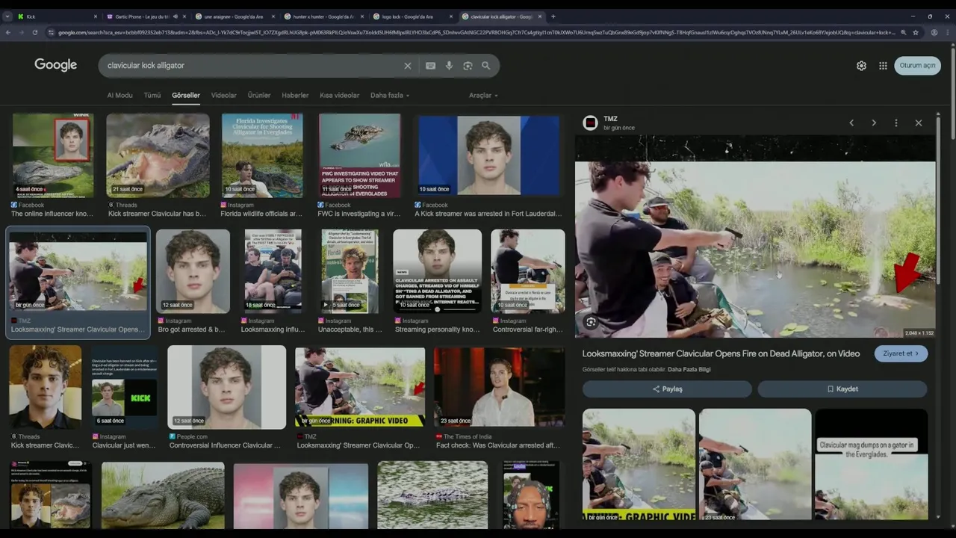956x538 pixels.
Task: Click the Oturum açın sign-in button
Action: 917,66
